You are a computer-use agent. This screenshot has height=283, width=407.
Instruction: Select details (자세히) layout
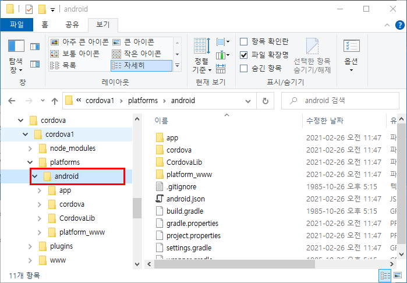pos(141,65)
